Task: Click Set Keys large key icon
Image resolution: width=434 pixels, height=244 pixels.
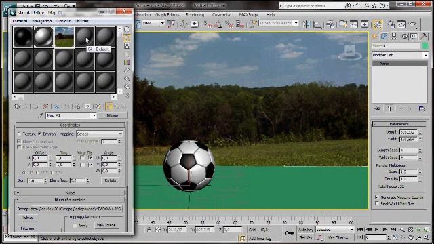Action: click(x=290, y=233)
